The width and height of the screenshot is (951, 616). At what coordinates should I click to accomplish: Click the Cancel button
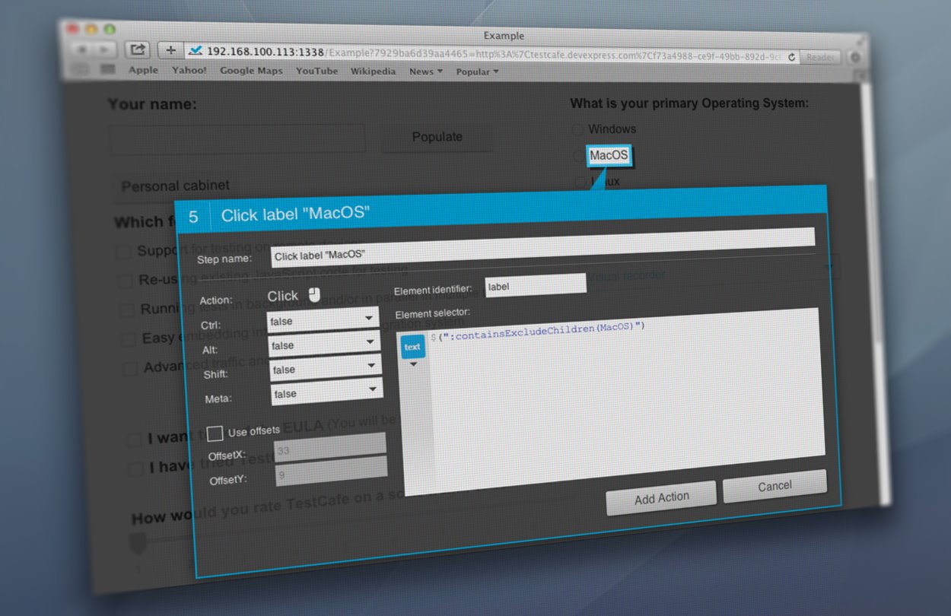pyautogui.click(x=774, y=486)
